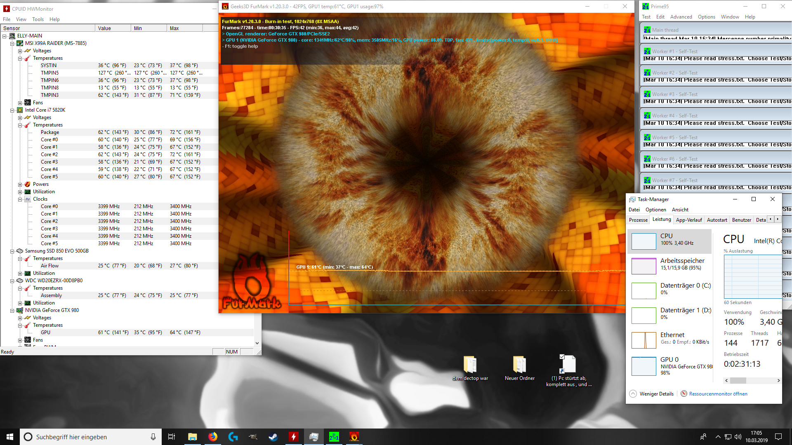Screen dimensions: 792x445
Task: Open 'Ressourcenmonitor öffnen' link
Action: pos(718,394)
